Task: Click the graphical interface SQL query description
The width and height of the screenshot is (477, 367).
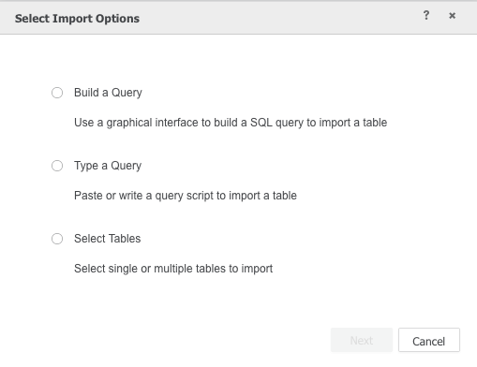Action: [231, 123]
